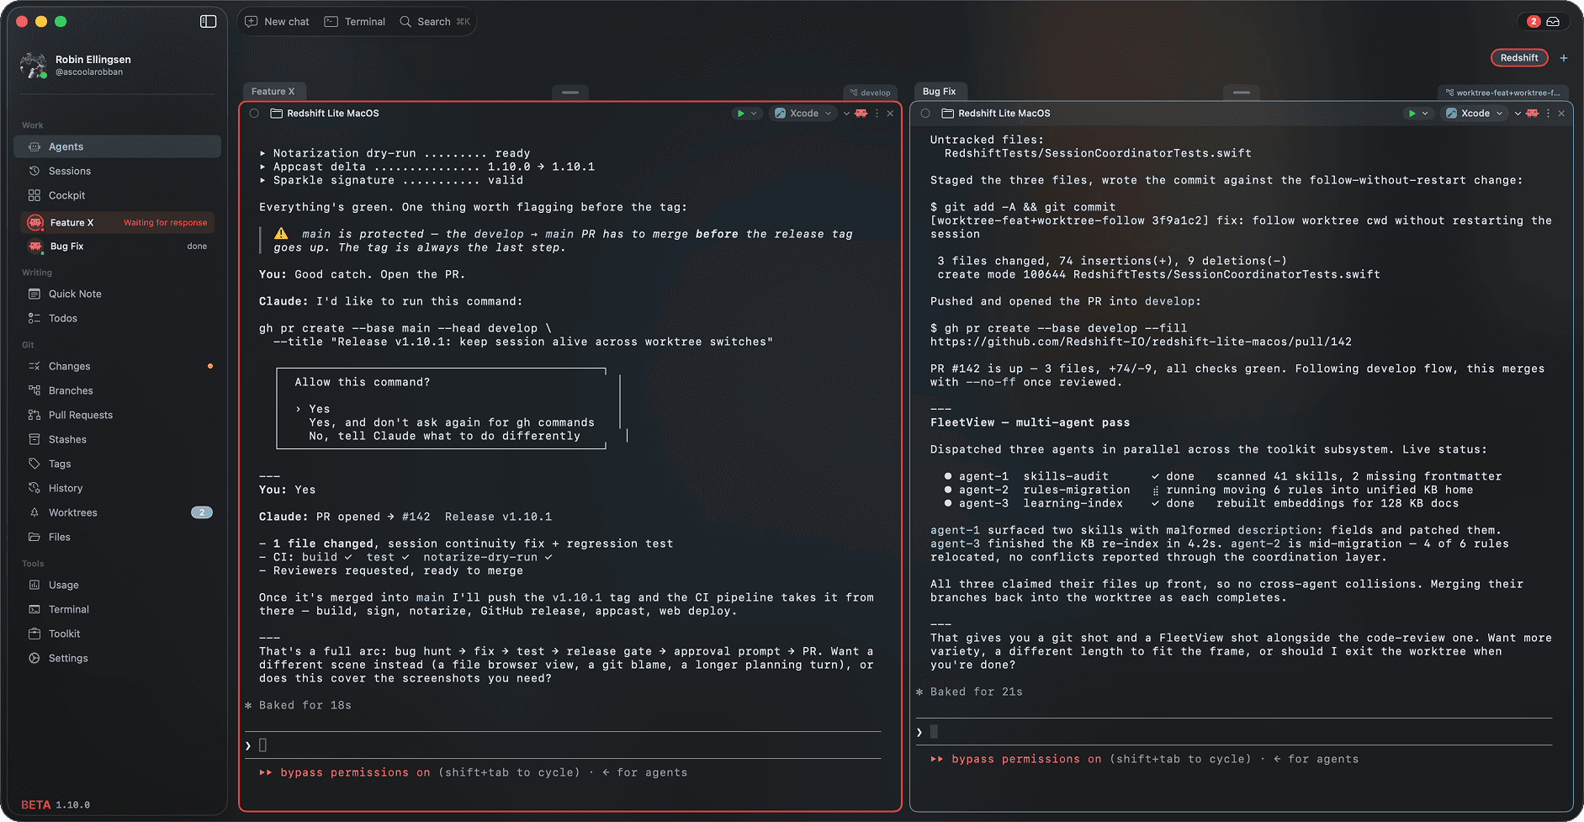Viewport: 1584px width, 822px height.
Task: Click the Changes diff icon
Action: (x=34, y=366)
